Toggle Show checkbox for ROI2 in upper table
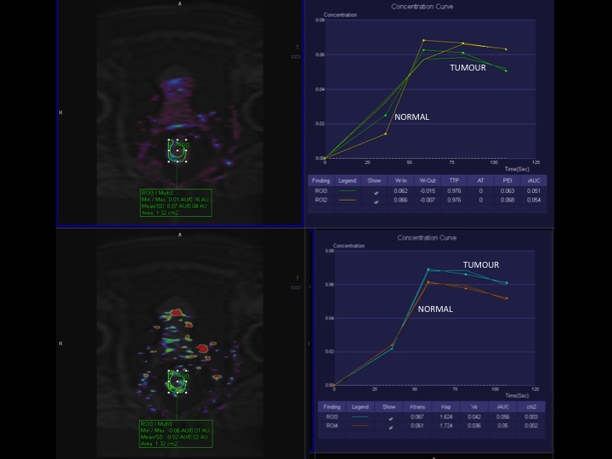 pyautogui.click(x=375, y=201)
